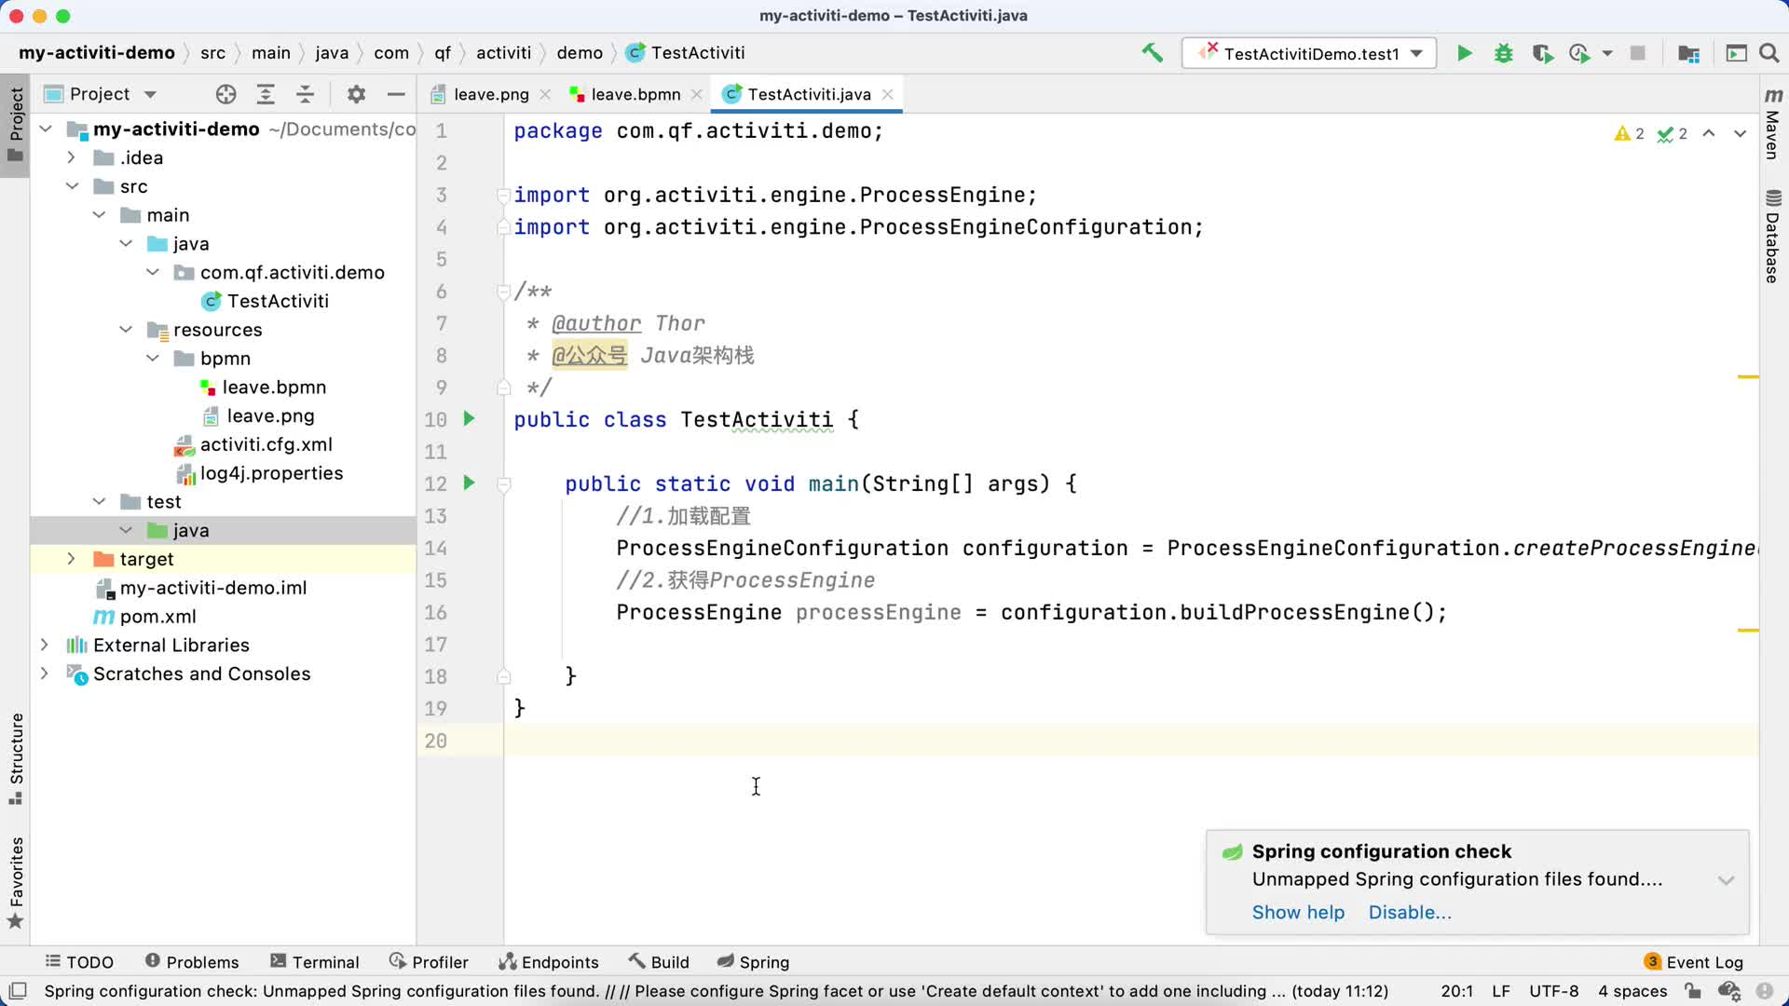Open the Profile run icon
The width and height of the screenshot is (1789, 1006).
(1579, 53)
